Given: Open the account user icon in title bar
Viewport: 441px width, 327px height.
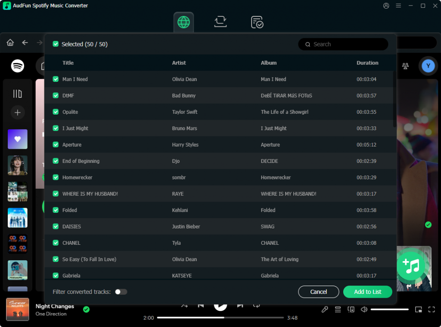Looking at the screenshot, I should click(x=386, y=6).
